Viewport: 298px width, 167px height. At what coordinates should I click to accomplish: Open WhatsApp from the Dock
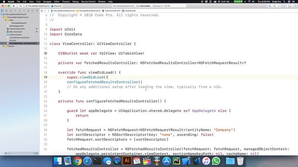[x=216, y=161]
